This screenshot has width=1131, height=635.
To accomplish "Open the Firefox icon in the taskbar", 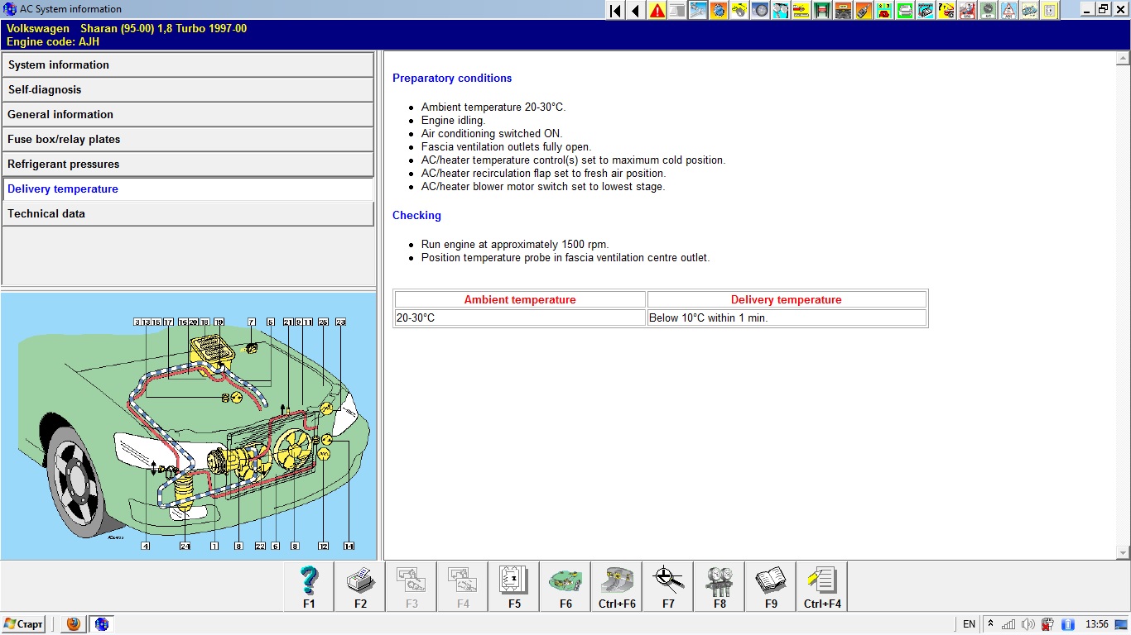I will coord(74,624).
